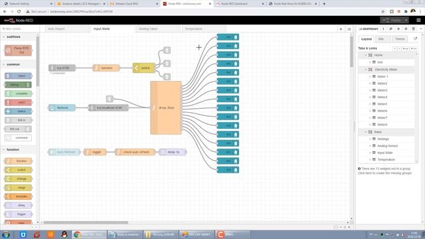Click the add link button in Tabs & Links
The image size is (425, 239).
tap(414, 48)
